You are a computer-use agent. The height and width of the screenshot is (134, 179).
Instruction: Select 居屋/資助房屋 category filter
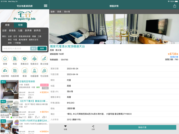(x=25, y=36)
